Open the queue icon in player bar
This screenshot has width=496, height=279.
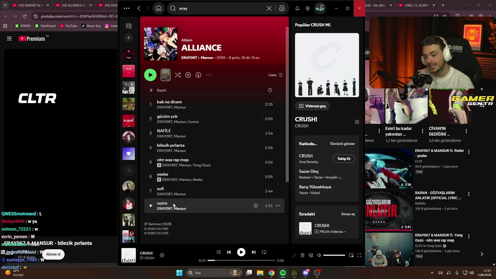pos(303,255)
